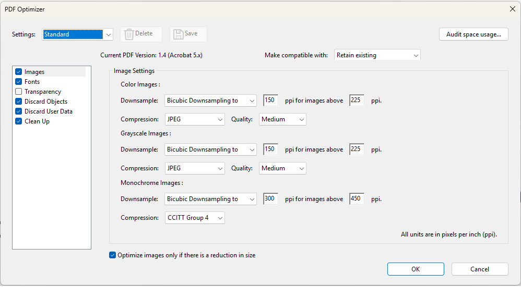Image resolution: width=521 pixels, height=287 pixels.
Task: Open Color Images compression dropdown
Action: click(x=195, y=119)
